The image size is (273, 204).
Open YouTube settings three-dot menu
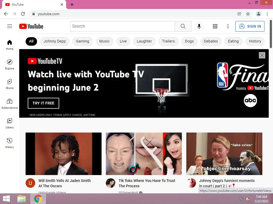pos(228,26)
